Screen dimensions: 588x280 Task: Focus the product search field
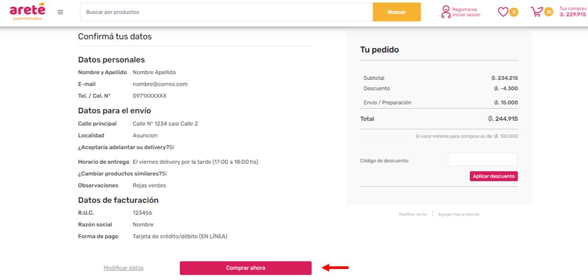226,12
